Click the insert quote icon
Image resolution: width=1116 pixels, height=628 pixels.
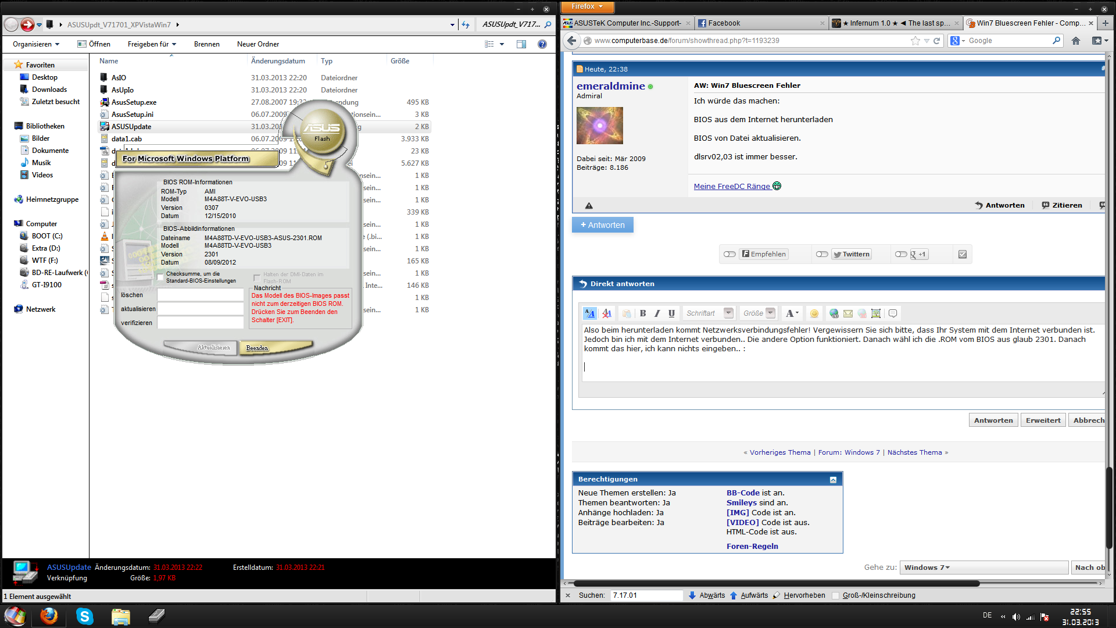[x=893, y=313]
